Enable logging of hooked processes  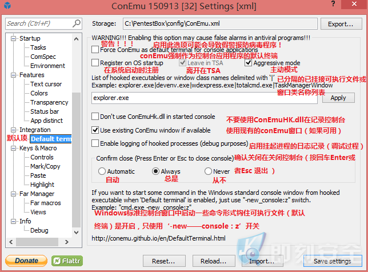95,143
